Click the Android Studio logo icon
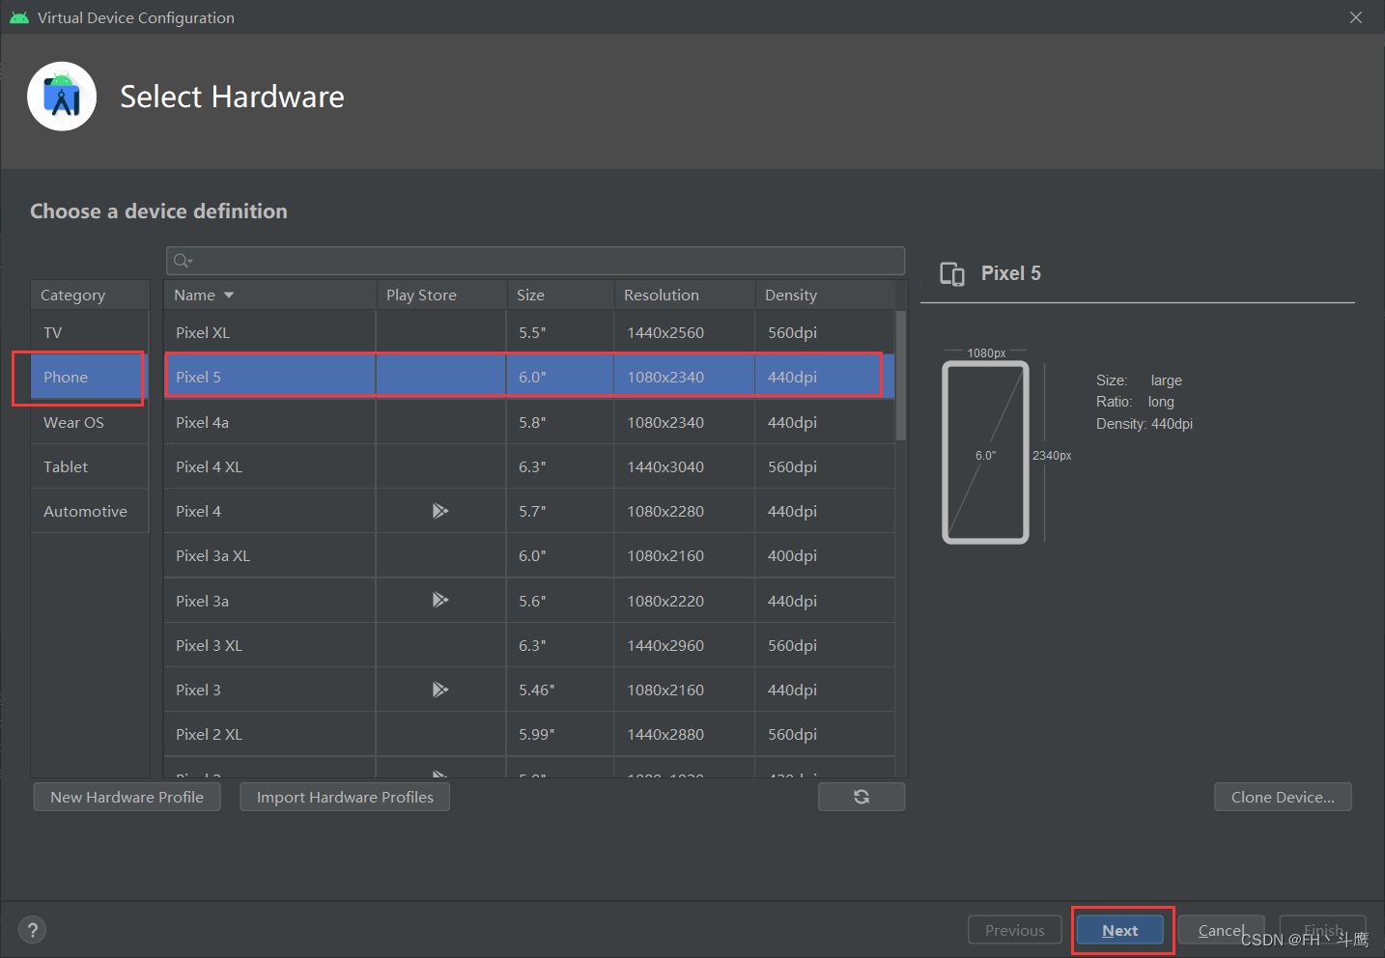Image resolution: width=1385 pixels, height=958 pixels. 62,97
